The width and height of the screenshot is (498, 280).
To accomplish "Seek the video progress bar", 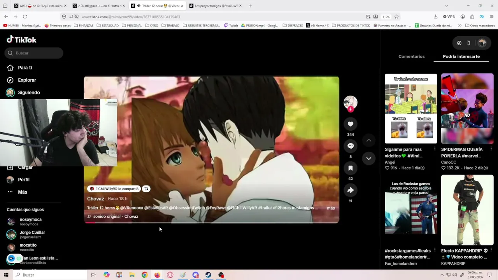I will 211,222.
